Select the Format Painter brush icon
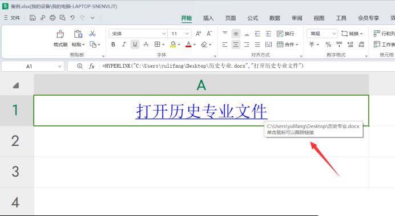395x216 pixels. click(60, 34)
